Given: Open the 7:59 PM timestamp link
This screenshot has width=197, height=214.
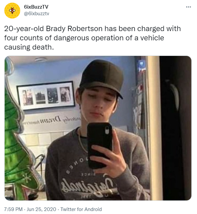Looking at the screenshot, I should pos(13,209).
